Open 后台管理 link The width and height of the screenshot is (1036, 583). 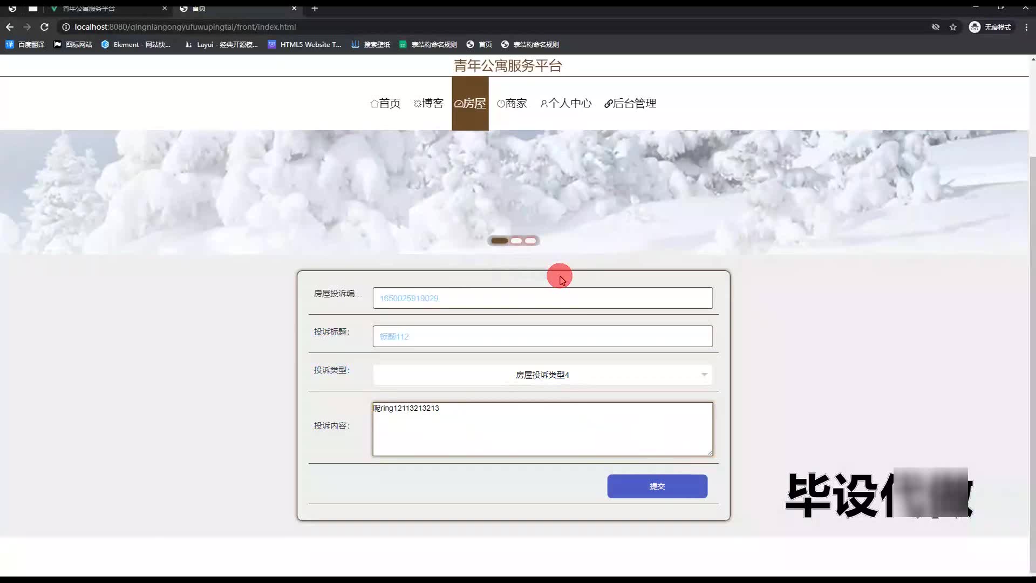[x=630, y=103]
